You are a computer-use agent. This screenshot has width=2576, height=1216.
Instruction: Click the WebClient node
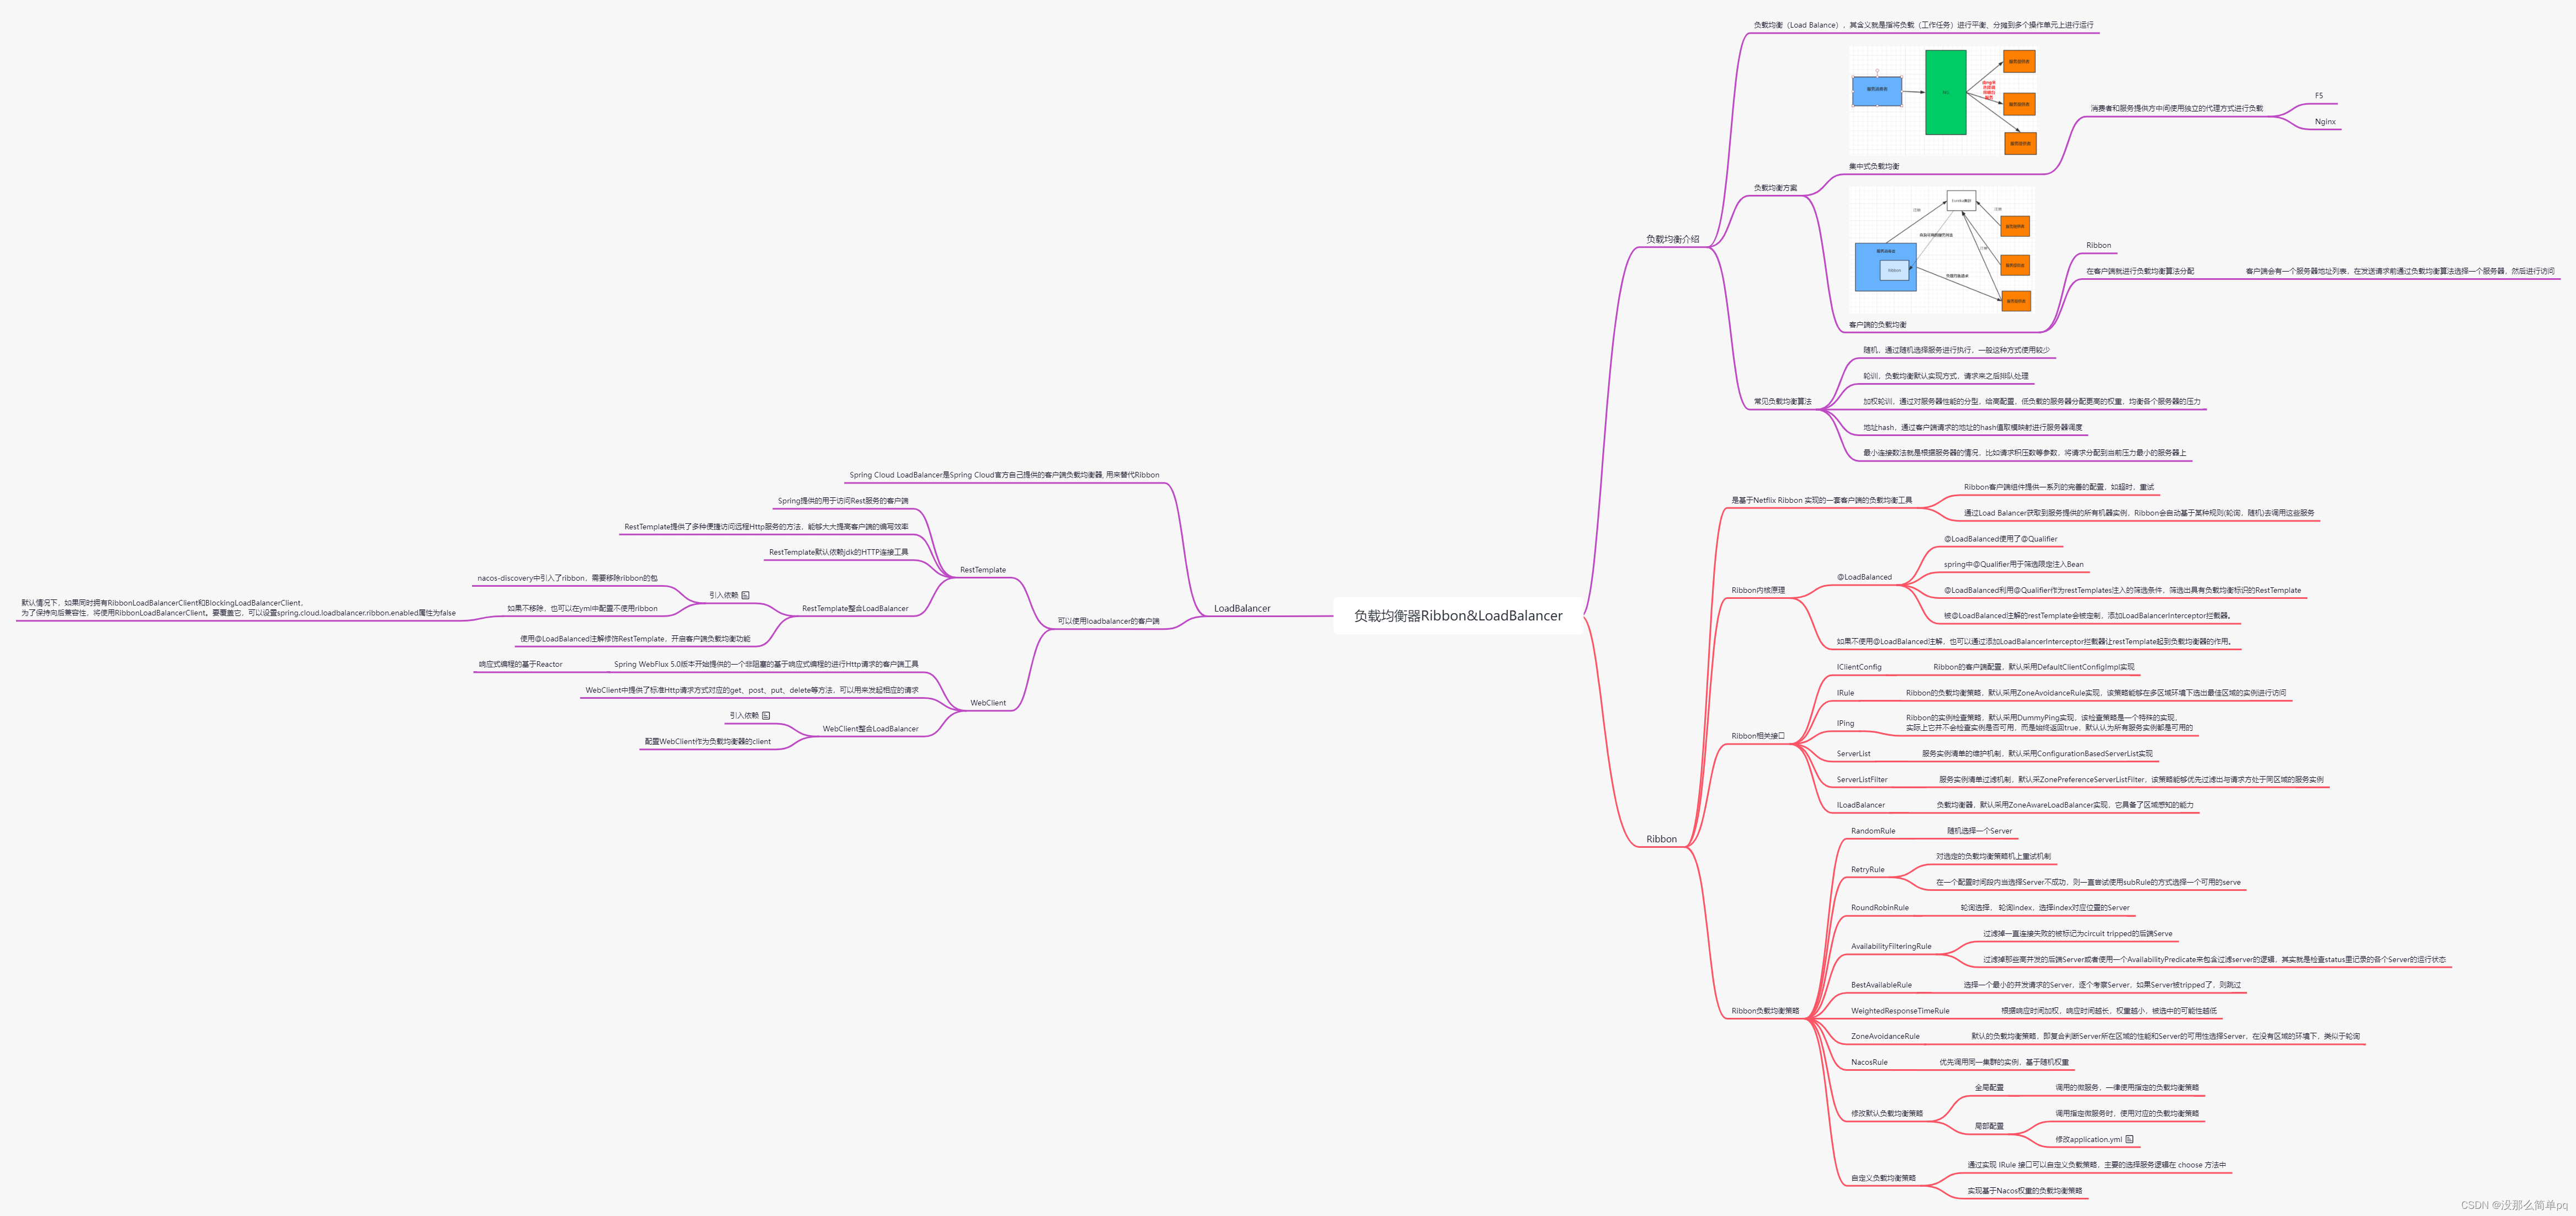(x=987, y=703)
